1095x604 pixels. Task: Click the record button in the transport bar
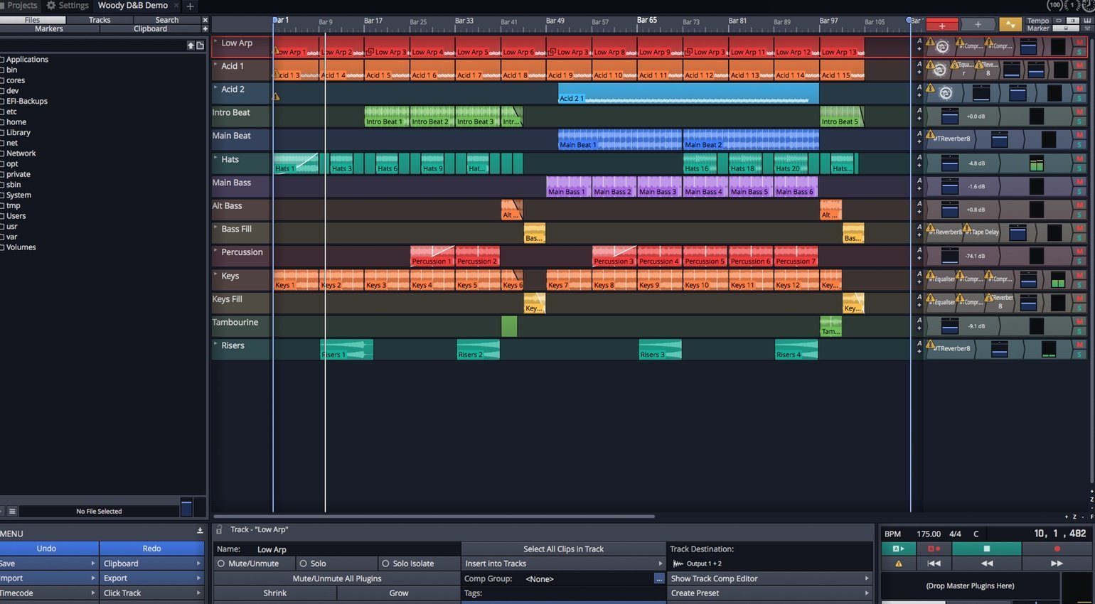[x=1057, y=549]
